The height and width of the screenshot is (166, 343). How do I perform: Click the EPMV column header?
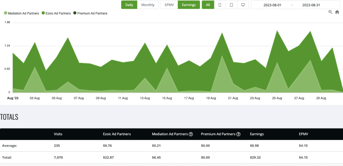[303, 134]
